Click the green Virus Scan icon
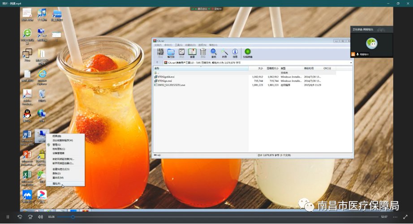Viewport: 413px width, 224px height. click(x=247, y=53)
